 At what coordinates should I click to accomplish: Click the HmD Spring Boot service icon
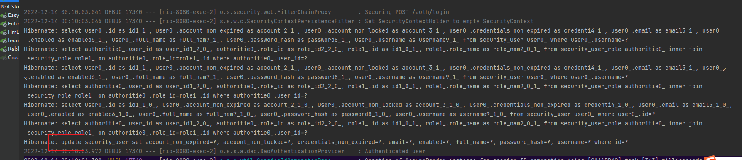pyautogui.click(x=3, y=33)
